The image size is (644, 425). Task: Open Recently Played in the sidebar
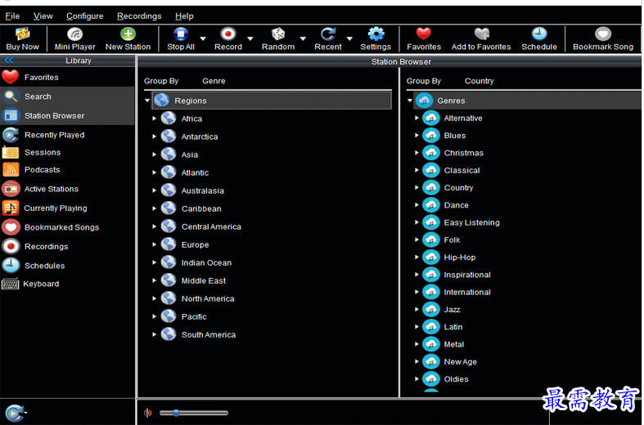coord(67,135)
